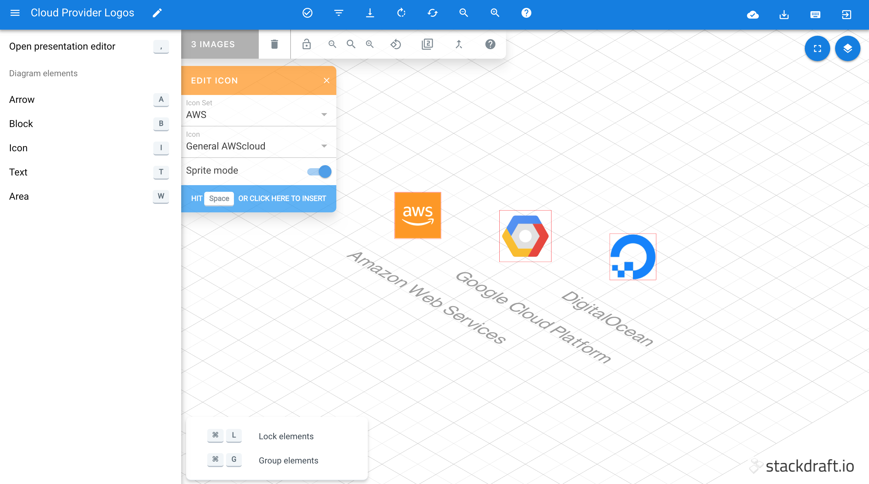Rename the diagram using the pencil icon
This screenshot has width=869, height=484.
[157, 12]
